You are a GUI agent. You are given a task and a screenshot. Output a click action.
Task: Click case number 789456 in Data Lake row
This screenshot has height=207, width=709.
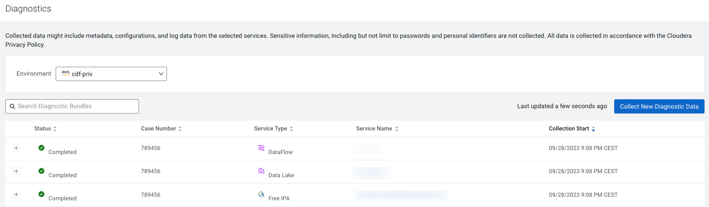tap(151, 171)
